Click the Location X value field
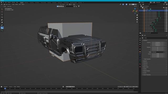 158,43
